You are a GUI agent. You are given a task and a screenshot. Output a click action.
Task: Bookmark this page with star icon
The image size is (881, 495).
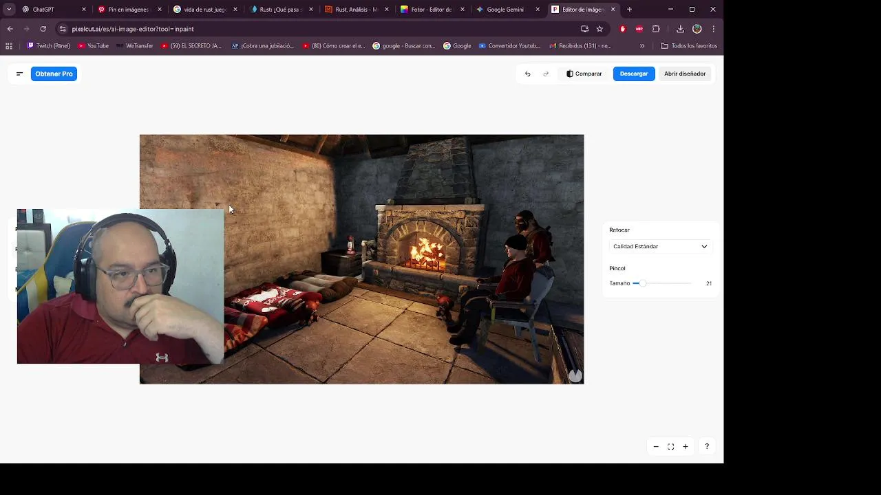tap(599, 29)
